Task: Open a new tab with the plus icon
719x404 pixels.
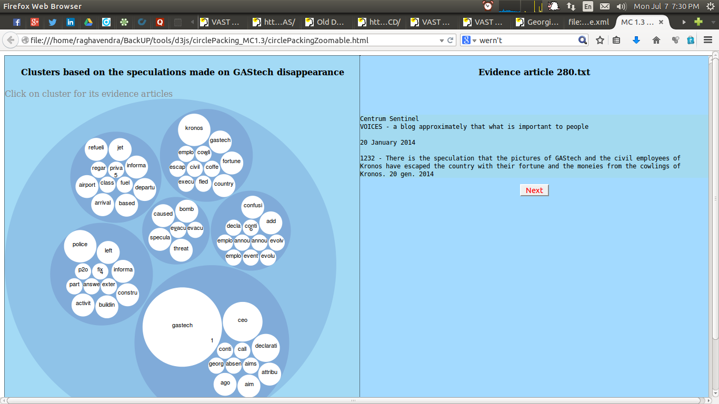Action: (x=698, y=22)
